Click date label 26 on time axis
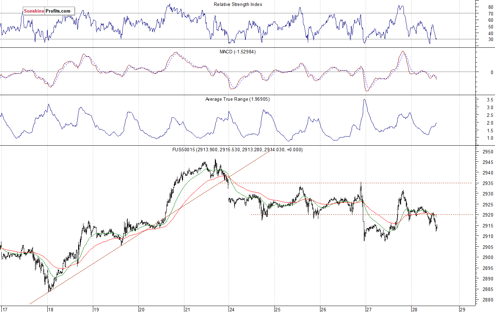Image resolution: width=495 pixels, height=312 pixels. 323,310
